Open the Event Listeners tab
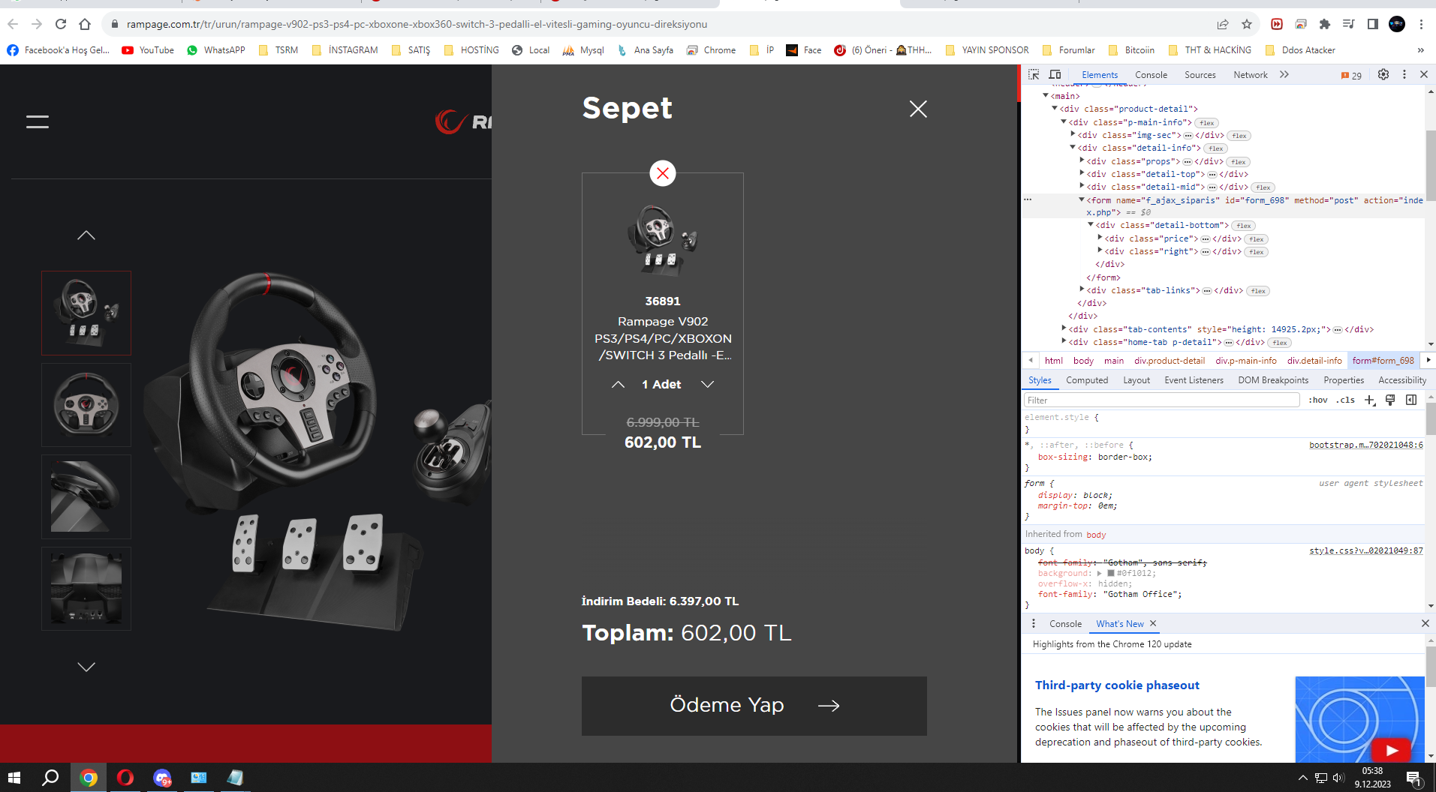1436x792 pixels. tap(1194, 380)
